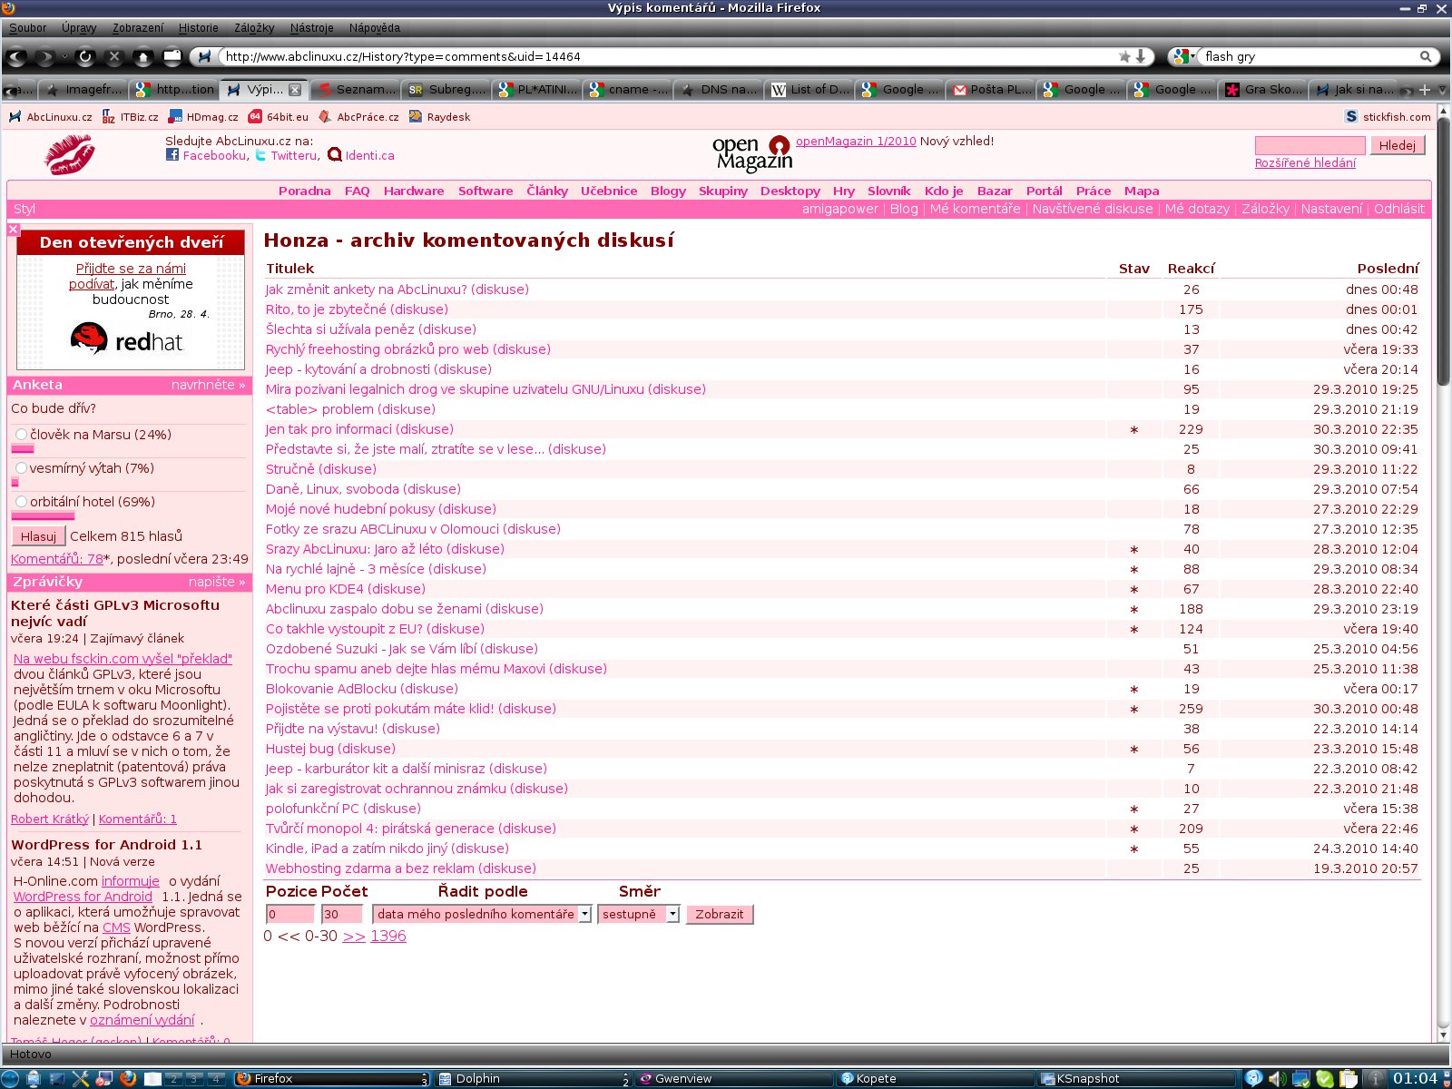The height and width of the screenshot is (1089, 1452).
Task: Close the Den otevřených dveří ad
Action: point(14,230)
